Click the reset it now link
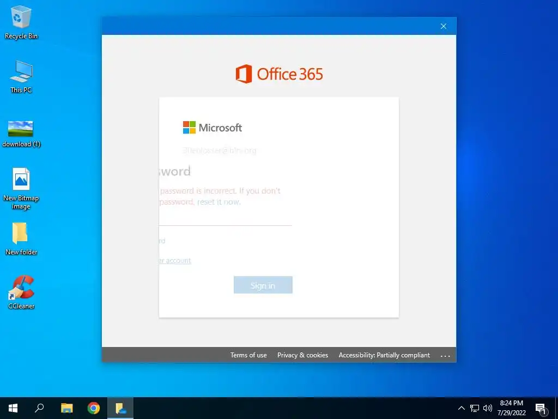This screenshot has height=419, width=558. (x=219, y=202)
